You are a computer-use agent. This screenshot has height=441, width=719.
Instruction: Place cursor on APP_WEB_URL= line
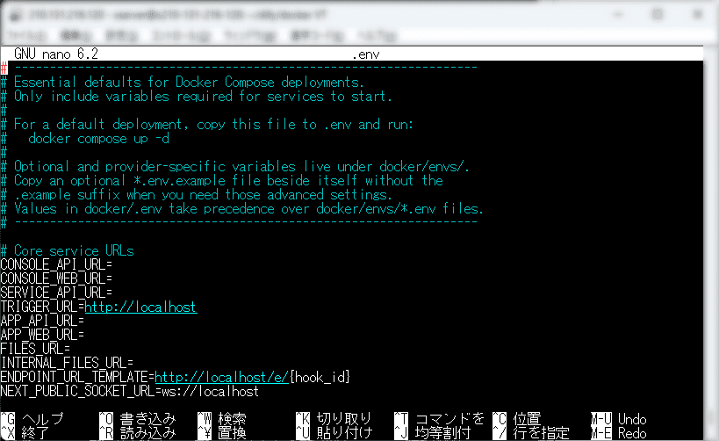click(x=43, y=335)
